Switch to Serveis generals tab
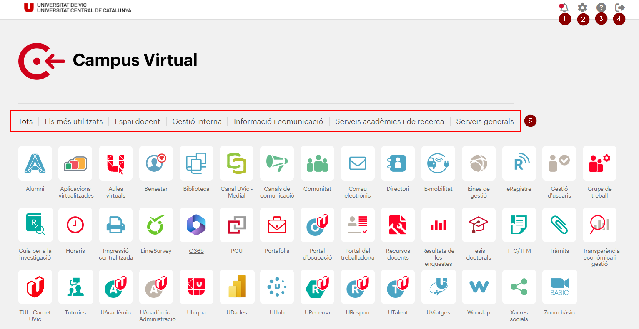The image size is (639, 329). pyautogui.click(x=485, y=121)
